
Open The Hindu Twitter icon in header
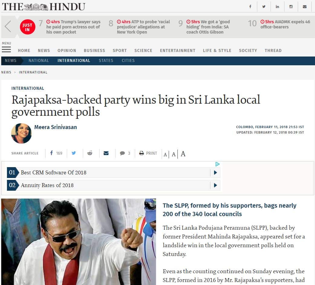tap(264, 7)
